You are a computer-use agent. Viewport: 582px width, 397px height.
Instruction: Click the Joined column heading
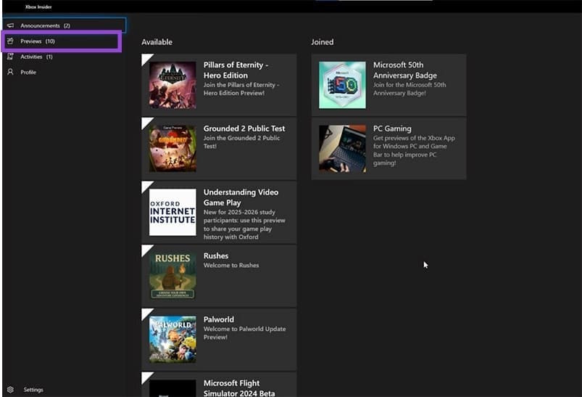(x=323, y=42)
